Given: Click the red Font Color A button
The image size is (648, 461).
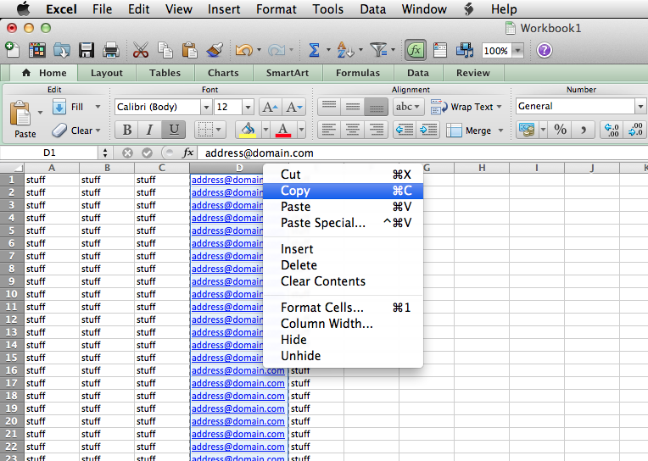Looking at the screenshot, I should [282, 130].
